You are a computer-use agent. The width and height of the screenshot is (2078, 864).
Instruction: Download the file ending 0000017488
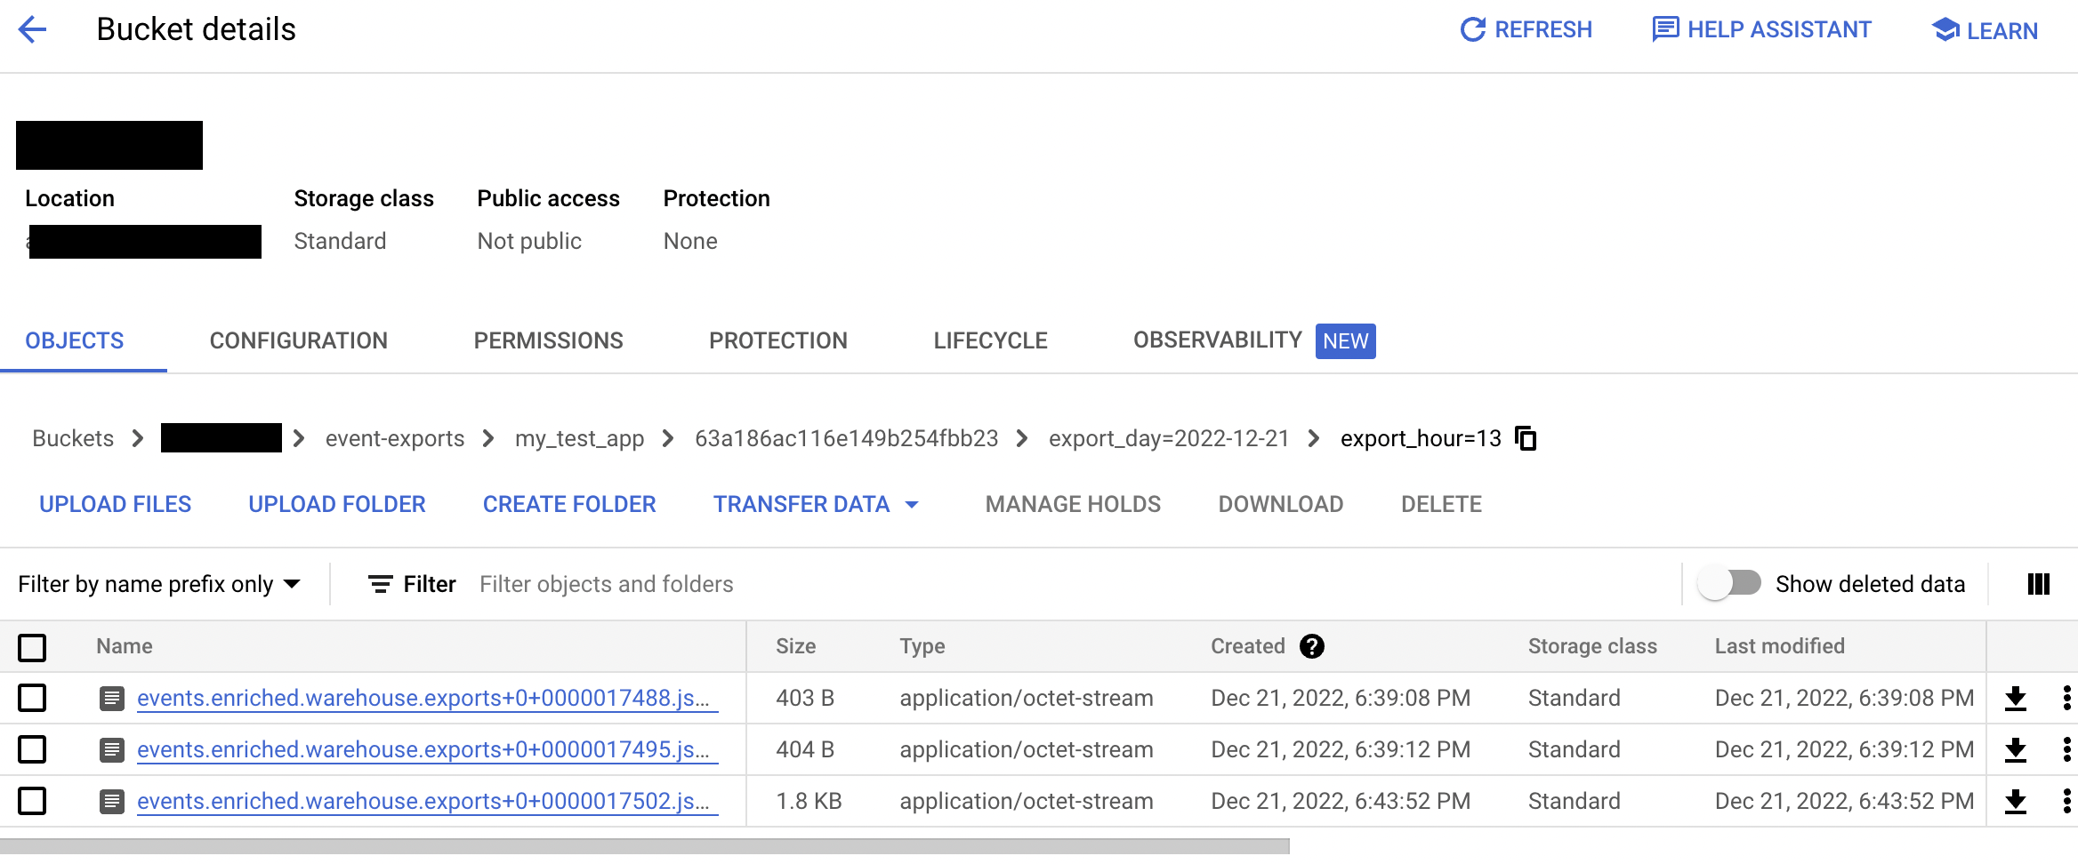pos(2016,699)
